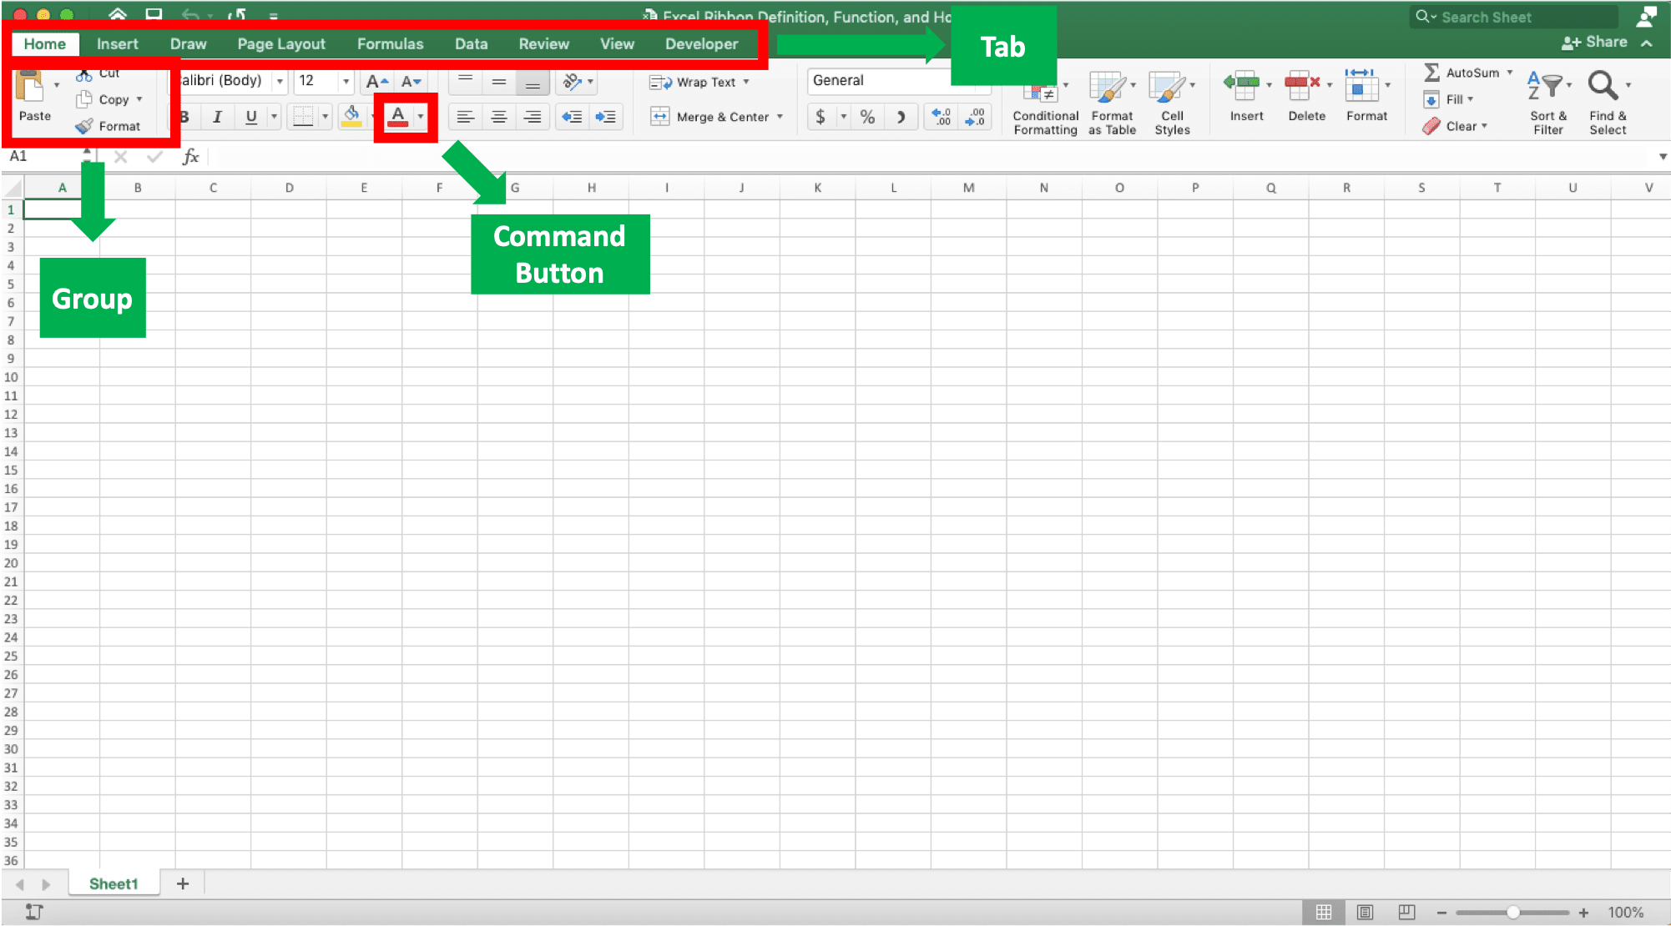
Task: Switch to the Draw tab
Action: coord(188,44)
